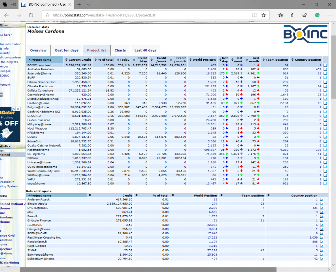Click the 'Gridcoin Finance' retired project name
This screenshot has height=272, width=336.
coord(39,220)
